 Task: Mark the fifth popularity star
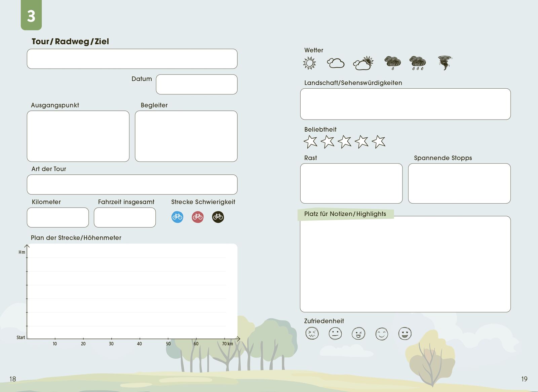click(379, 142)
